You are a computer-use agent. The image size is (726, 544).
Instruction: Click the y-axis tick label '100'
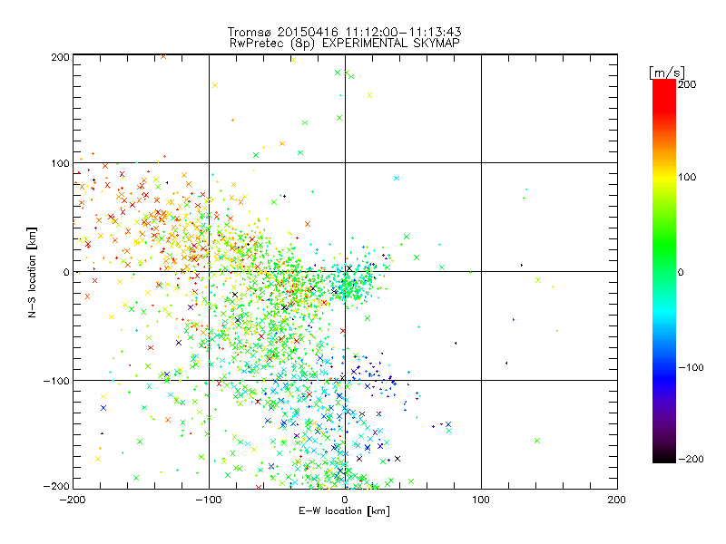(60, 163)
